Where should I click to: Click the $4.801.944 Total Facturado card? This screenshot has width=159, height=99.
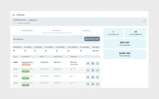tap(125, 54)
